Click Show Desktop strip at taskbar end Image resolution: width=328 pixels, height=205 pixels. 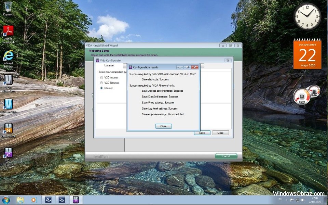click(326, 200)
